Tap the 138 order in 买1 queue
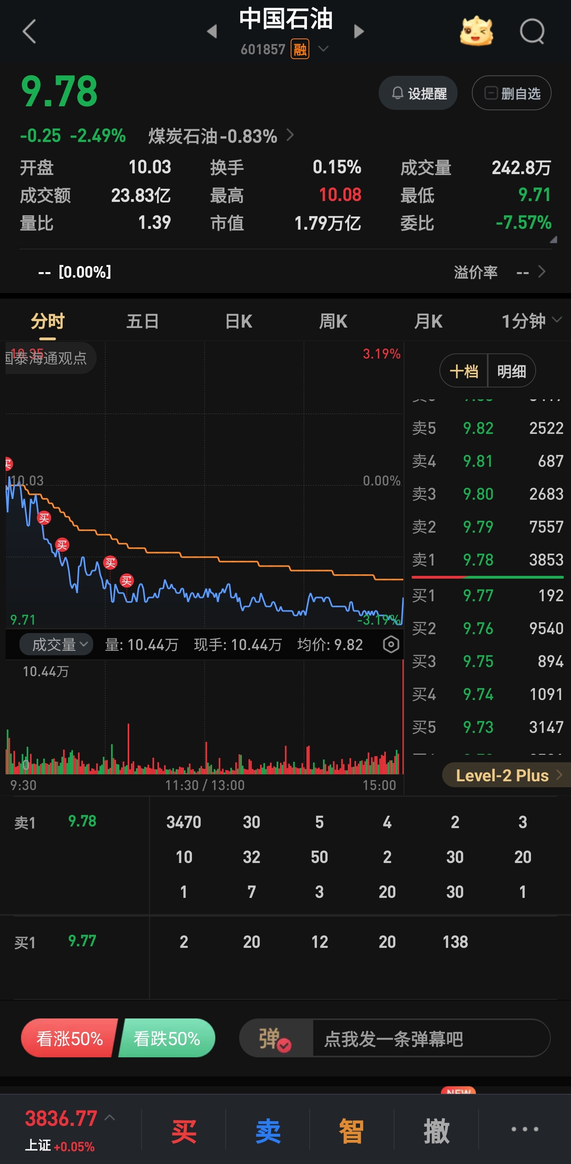Image resolution: width=571 pixels, height=1164 pixels. (x=455, y=942)
